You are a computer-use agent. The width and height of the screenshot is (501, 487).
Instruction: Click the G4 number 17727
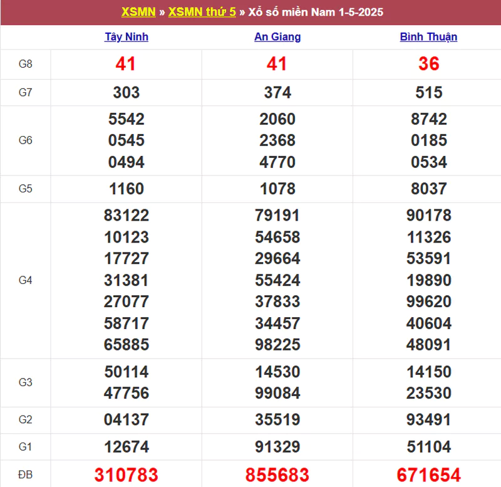click(127, 258)
